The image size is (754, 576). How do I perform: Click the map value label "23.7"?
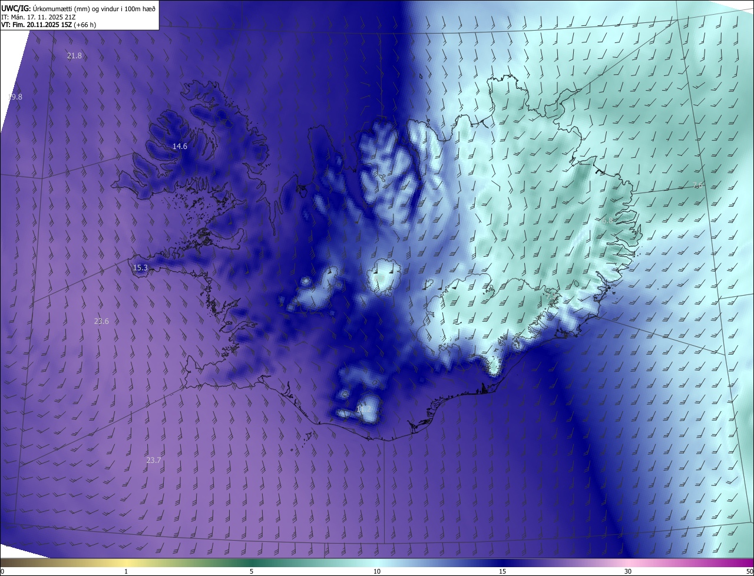coord(153,460)
